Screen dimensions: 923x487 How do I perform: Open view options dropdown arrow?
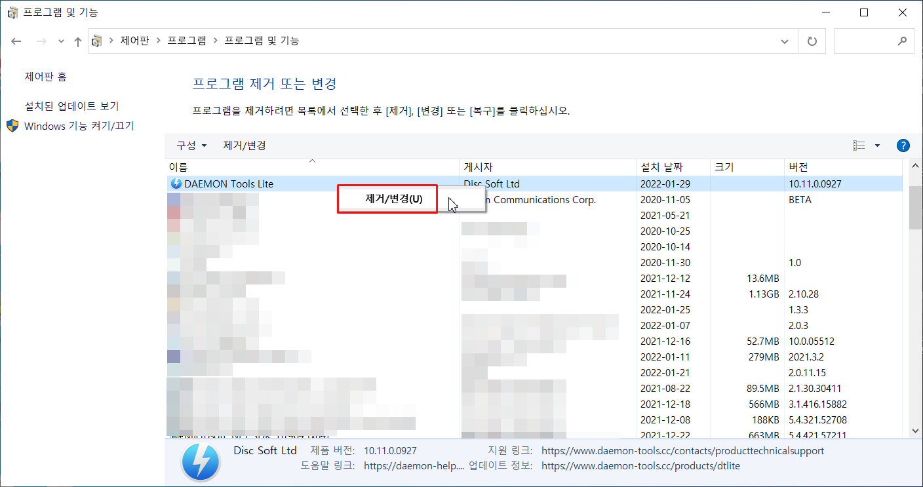click(x=877, y=146)
